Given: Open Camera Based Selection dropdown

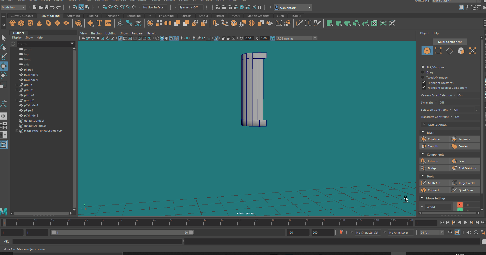Looking at the screenshot, I should click(455, 95).
